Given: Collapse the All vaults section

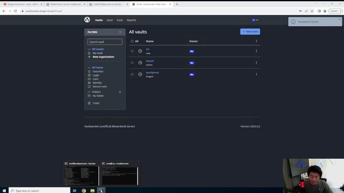Looking at the screenshot, I should (89, 49).
